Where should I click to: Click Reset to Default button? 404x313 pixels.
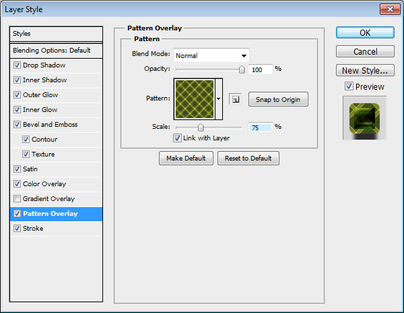[248, 158]
